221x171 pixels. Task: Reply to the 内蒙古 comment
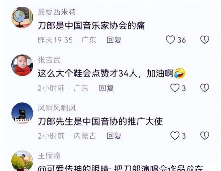tap(114, 136)
